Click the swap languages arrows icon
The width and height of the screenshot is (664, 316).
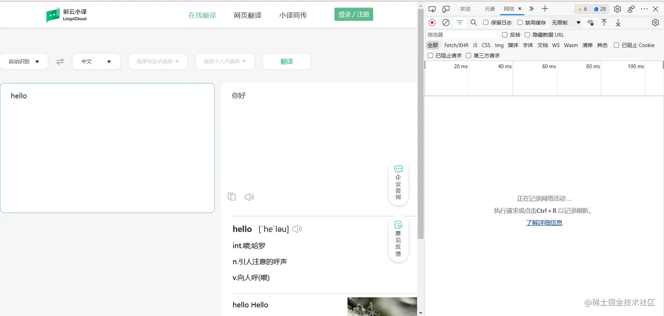tap(60, 62)
